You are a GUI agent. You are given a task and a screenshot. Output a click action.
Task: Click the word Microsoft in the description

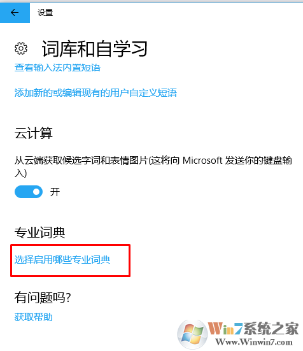pyautogui.click(x=202, y=161)
